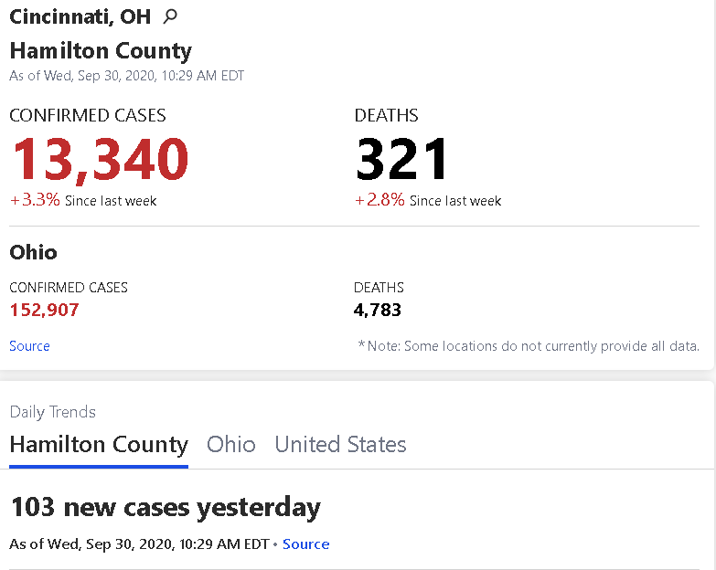Click the 321 deaths number
The height and width of the screenshot is (570, 716).
pyautogui.click(x=401, y=159)
